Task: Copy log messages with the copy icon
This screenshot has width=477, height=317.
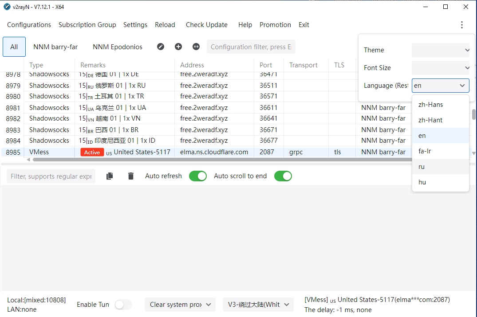Action: (110, 176)
